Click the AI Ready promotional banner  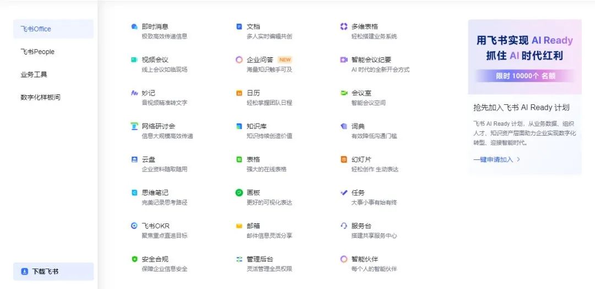coord(524,57)
